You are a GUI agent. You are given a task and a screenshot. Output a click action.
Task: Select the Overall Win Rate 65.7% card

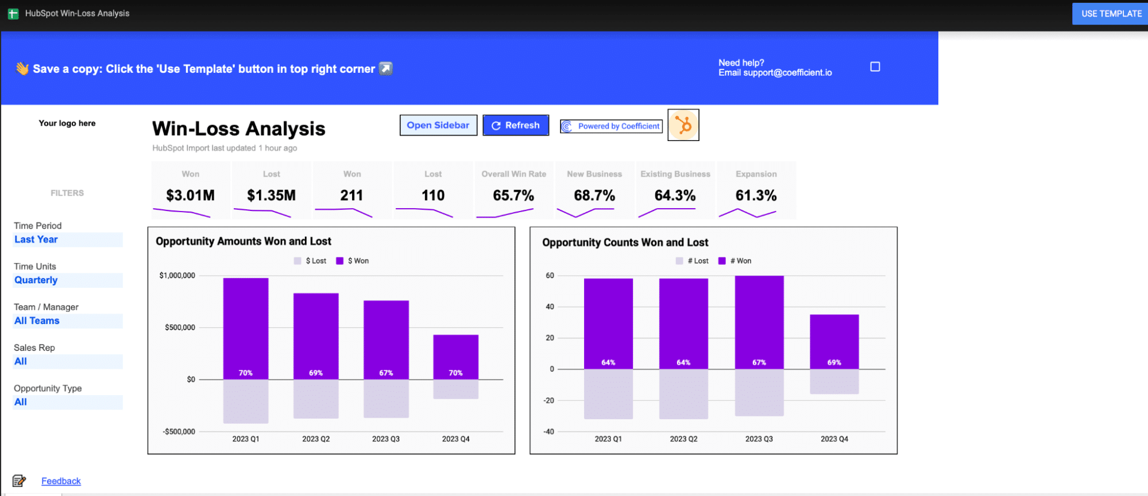click(x=513, y=190)
